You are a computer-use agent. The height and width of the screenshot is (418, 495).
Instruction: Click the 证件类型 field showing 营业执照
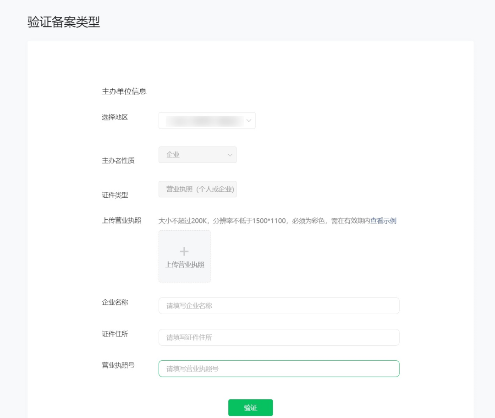click(x=198, y=189)
